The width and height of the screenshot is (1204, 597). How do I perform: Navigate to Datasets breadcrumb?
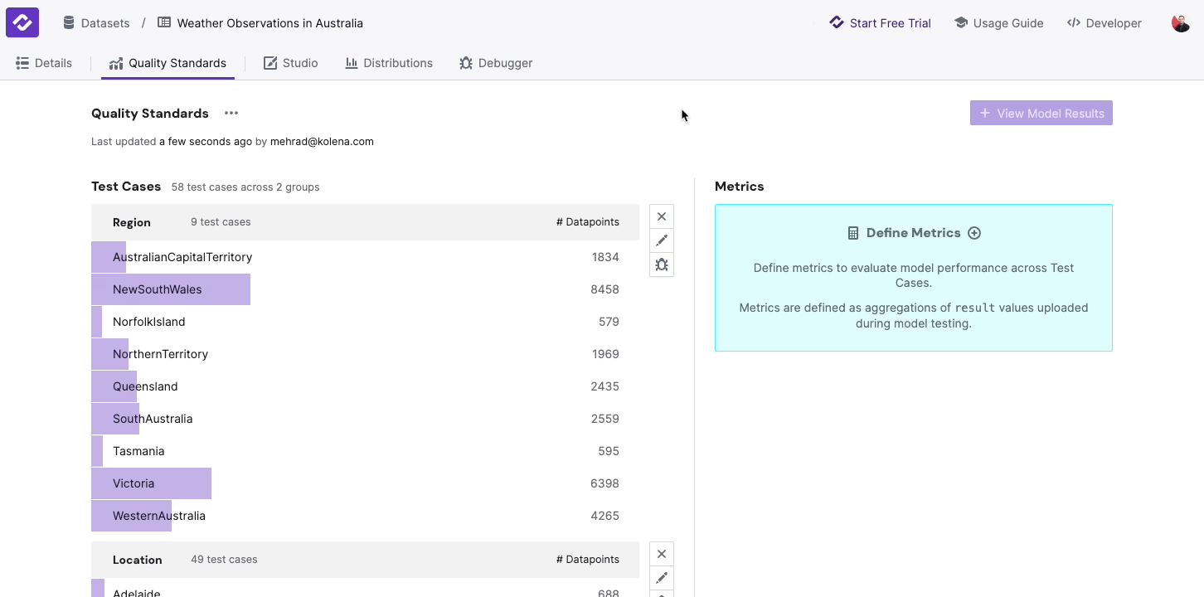tap(97, 23)
